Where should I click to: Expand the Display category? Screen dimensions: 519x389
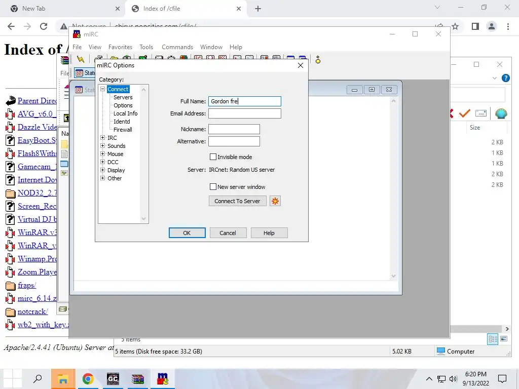pos(102,170)
